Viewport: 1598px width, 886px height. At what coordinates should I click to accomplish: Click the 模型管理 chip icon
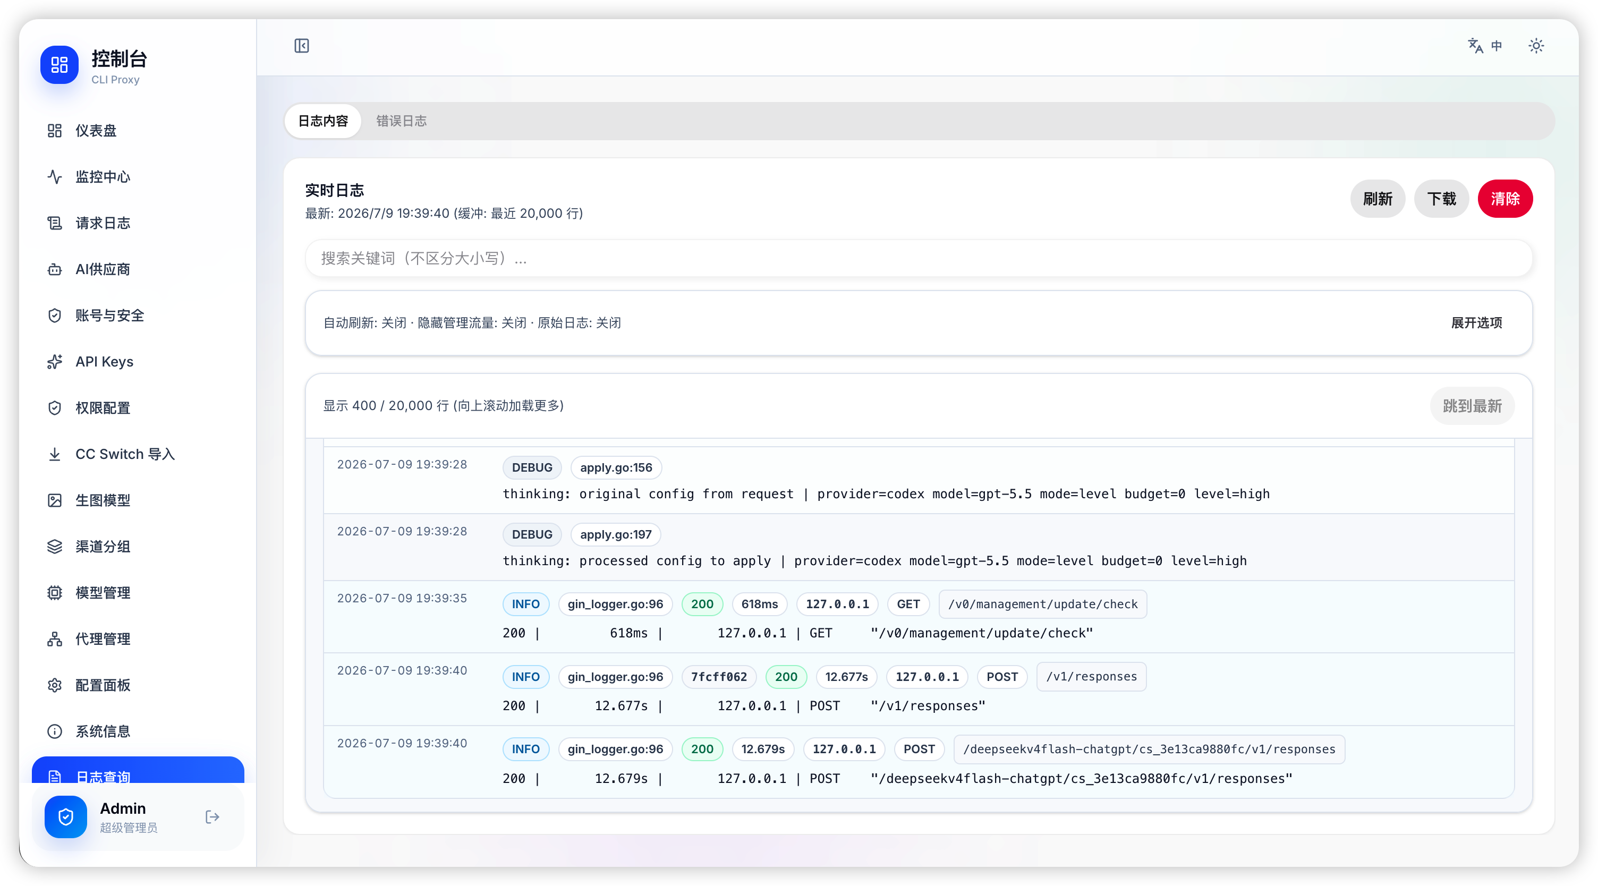(x=55, y=593)
